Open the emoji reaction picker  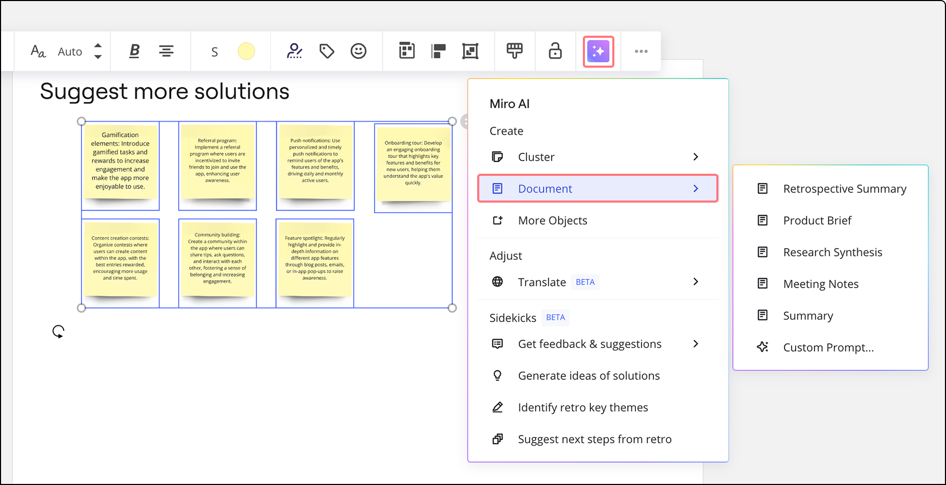point(358,51)
